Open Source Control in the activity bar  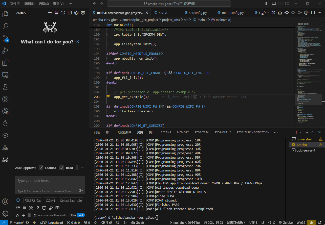(5, 38)
